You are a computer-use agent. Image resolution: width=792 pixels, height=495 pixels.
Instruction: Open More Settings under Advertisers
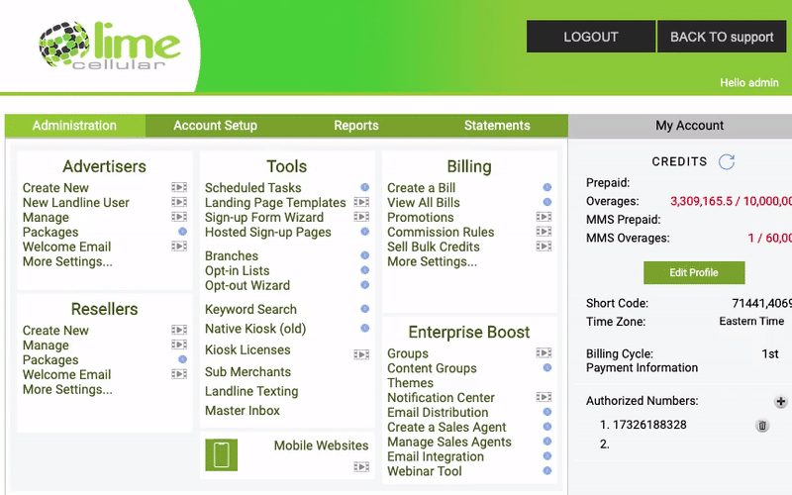click(x=67, y=261)
